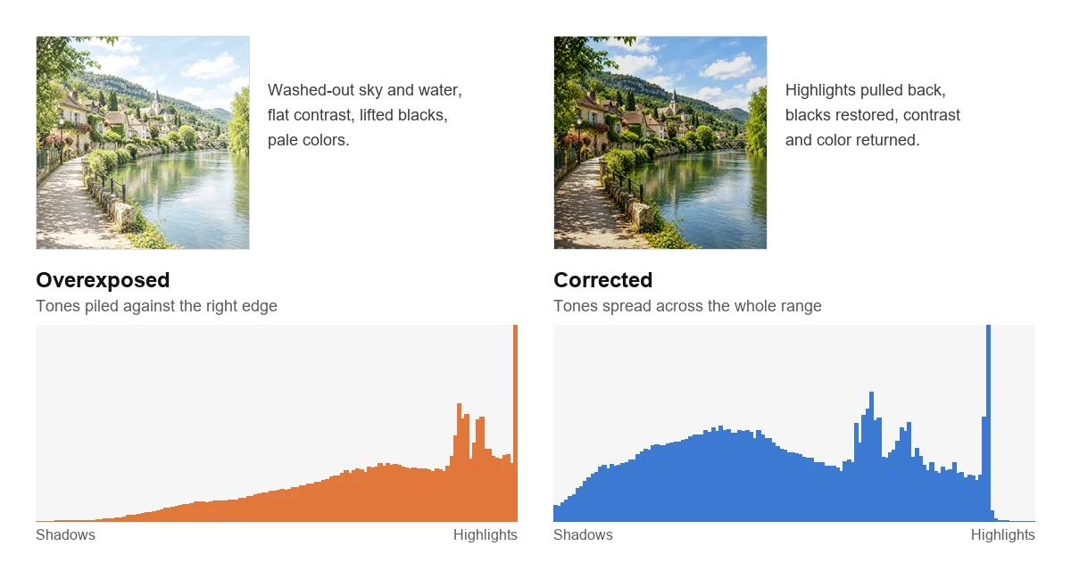The image size is (1071, 571).
Task: Click the Shadows label under the blue histogram
Action: (x=583, y=534)
